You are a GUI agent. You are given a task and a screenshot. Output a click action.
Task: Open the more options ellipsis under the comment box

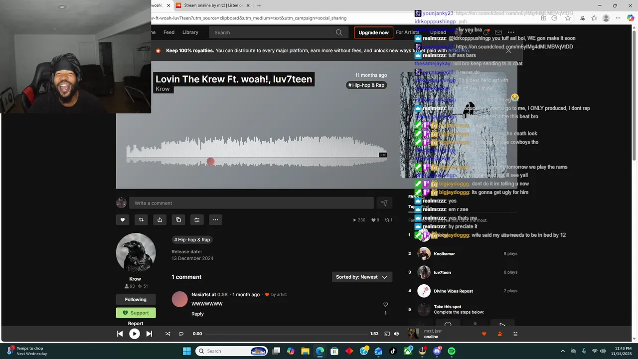(x=215, y=220)
